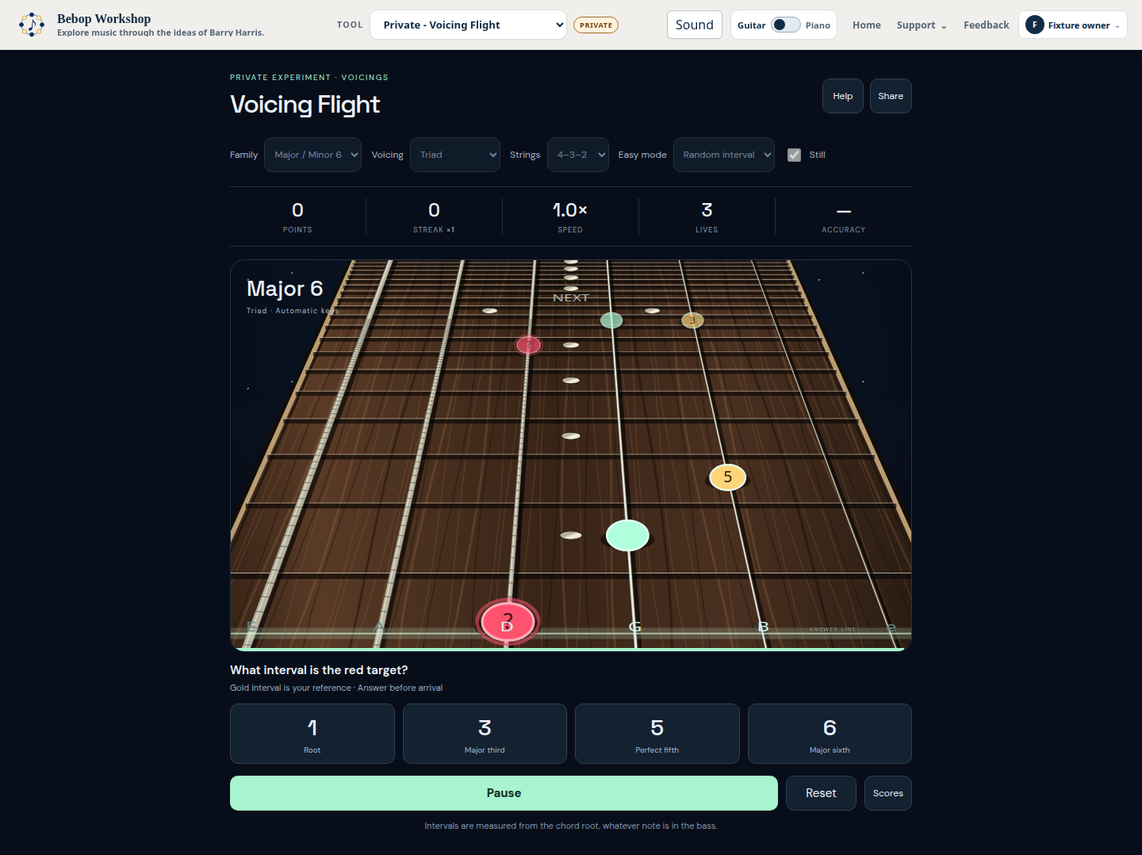Viewport: 1142px width, 855px height.
Task: Open the Help dialog
Action: tap(842, 96)
